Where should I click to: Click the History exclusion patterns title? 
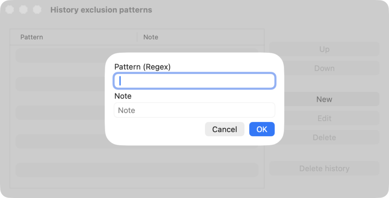[x=101, y=10]
